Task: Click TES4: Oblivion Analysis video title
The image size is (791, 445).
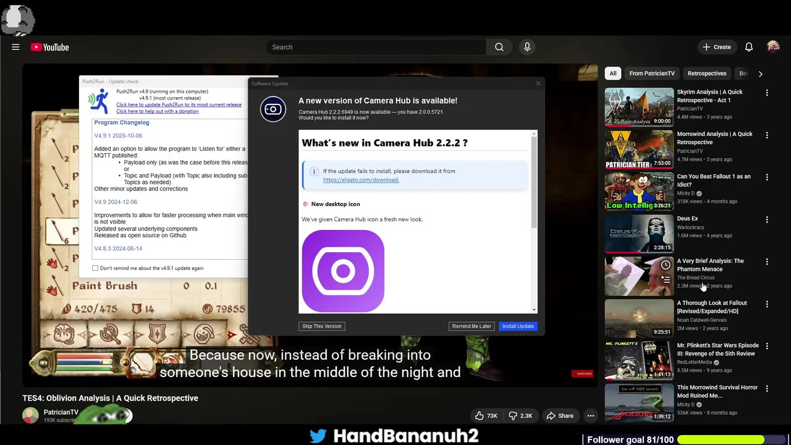Action: [x=111, y=398]
